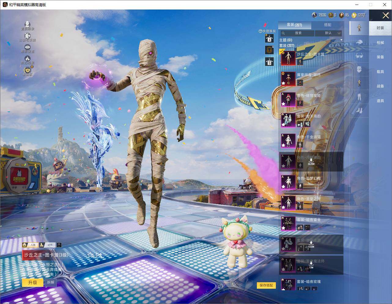Select the 沙丘之主-图卡盟 outfit thumbnail
Viewport: 392px width, 304px height.
coord(288,58)
